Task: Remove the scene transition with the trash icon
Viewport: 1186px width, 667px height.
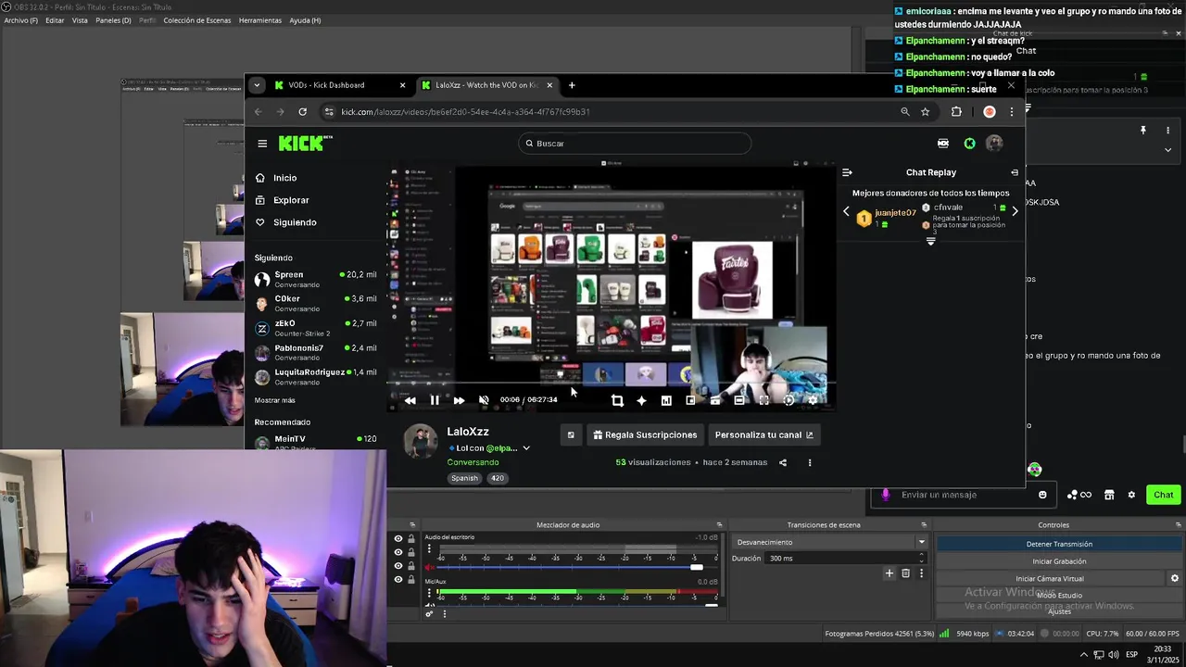Action: pos(906,573)
